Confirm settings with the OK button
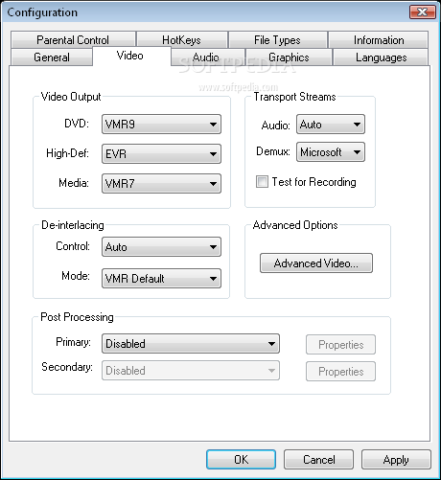 pos(241,460)
